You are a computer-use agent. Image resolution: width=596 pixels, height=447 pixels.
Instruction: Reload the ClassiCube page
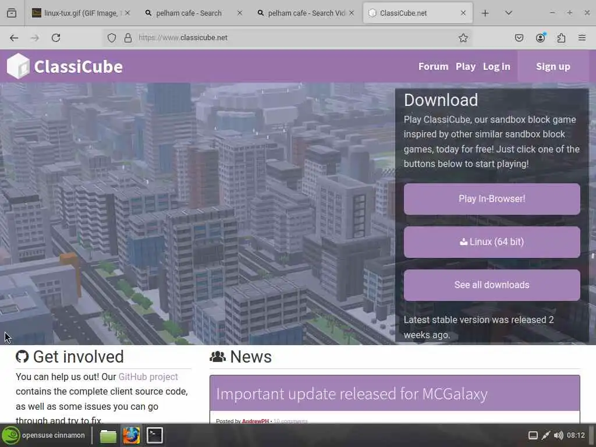56,38
